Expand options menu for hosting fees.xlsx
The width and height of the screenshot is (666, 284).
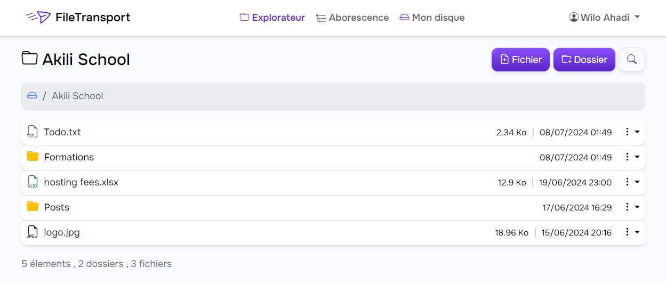(632, 182)
